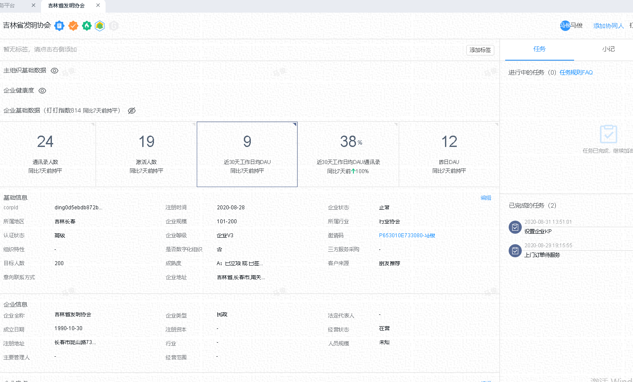Click the yellow-green hexagon badge icon
This screenshot has width=633, height=382.
point(100,26)
